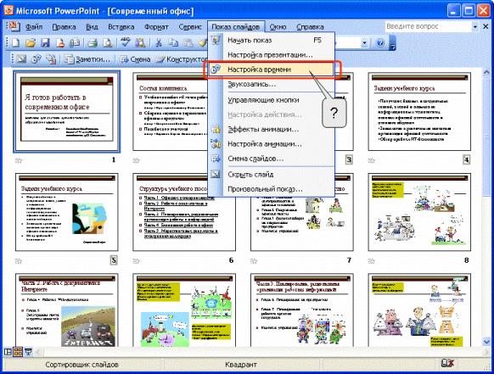Click the vertical scrollbar up arrow
The height and width of the screenshot is (374, 494).
(486, 73)
